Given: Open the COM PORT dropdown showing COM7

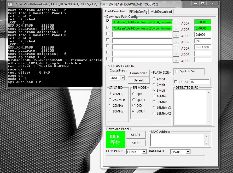Looking at the screenshot, I should coord(144,152).
